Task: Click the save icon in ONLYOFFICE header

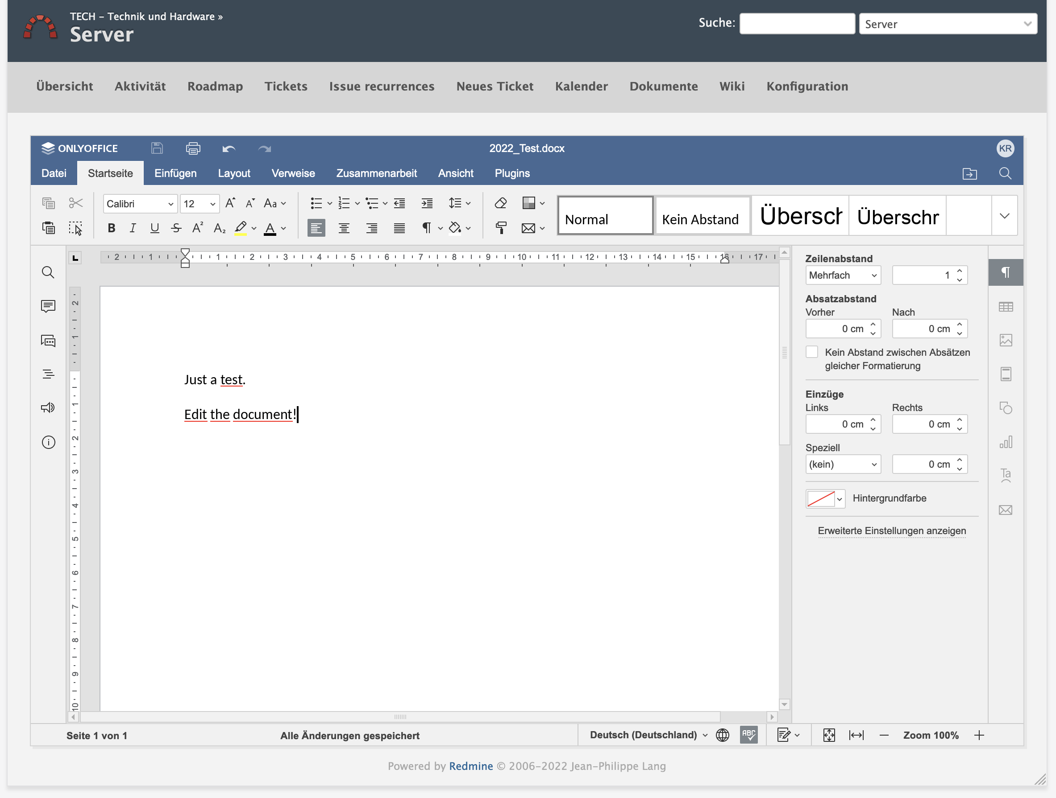Action: [157, 148]
